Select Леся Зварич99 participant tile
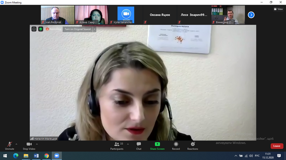286x160 pixels. tap(194, 15)
